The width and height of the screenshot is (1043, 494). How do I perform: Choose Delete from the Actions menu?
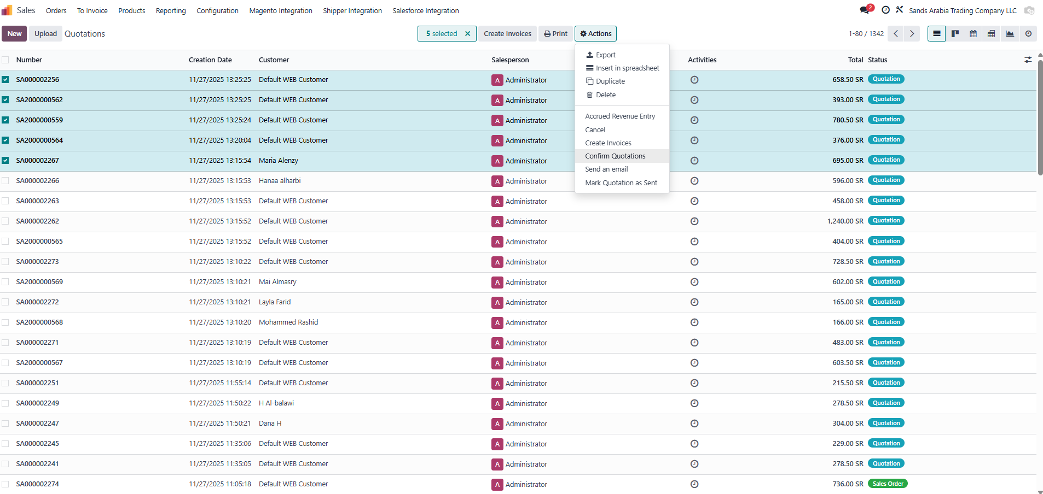pyautogui.click(x=622, y=95)
